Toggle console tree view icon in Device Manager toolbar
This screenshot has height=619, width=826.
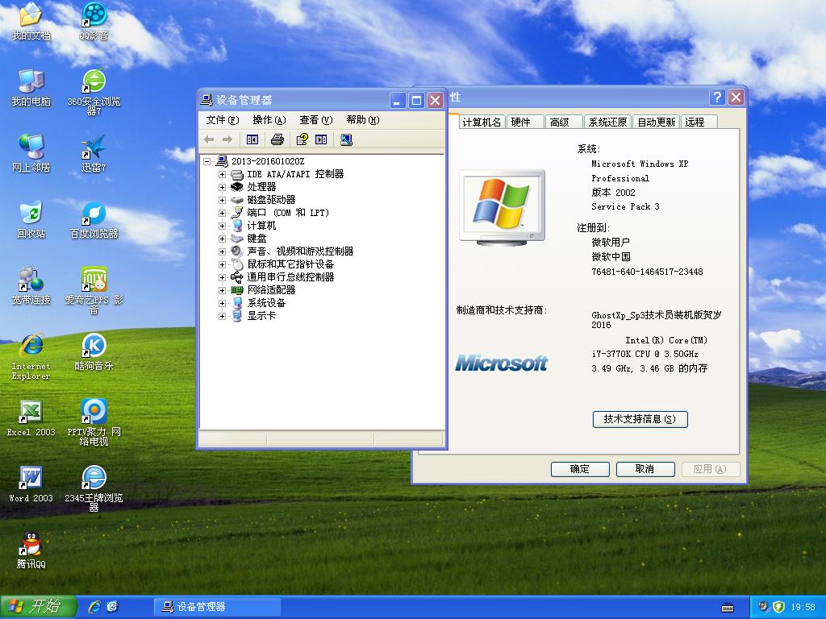coord(252,139)
